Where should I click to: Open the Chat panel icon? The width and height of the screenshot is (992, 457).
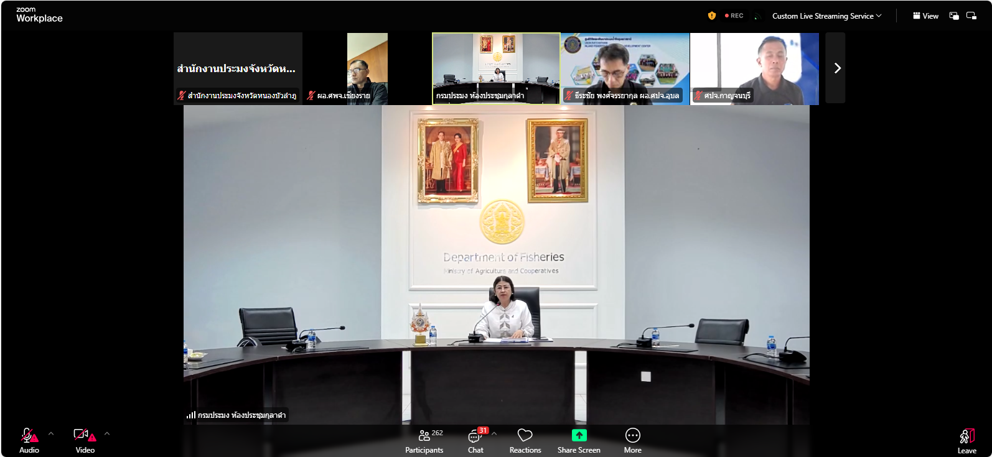475,436
